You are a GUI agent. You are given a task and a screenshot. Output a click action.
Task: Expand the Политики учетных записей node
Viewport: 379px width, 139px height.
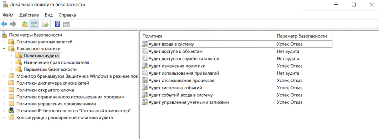(x=4, y=42)
